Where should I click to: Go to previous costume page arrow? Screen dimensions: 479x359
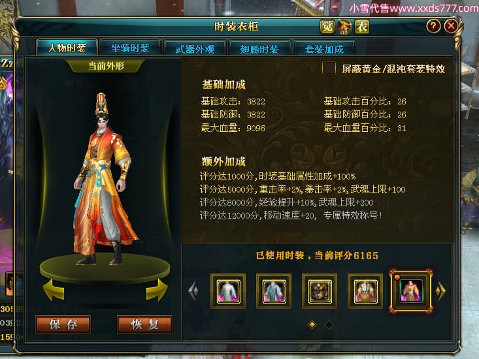(193, 290)
